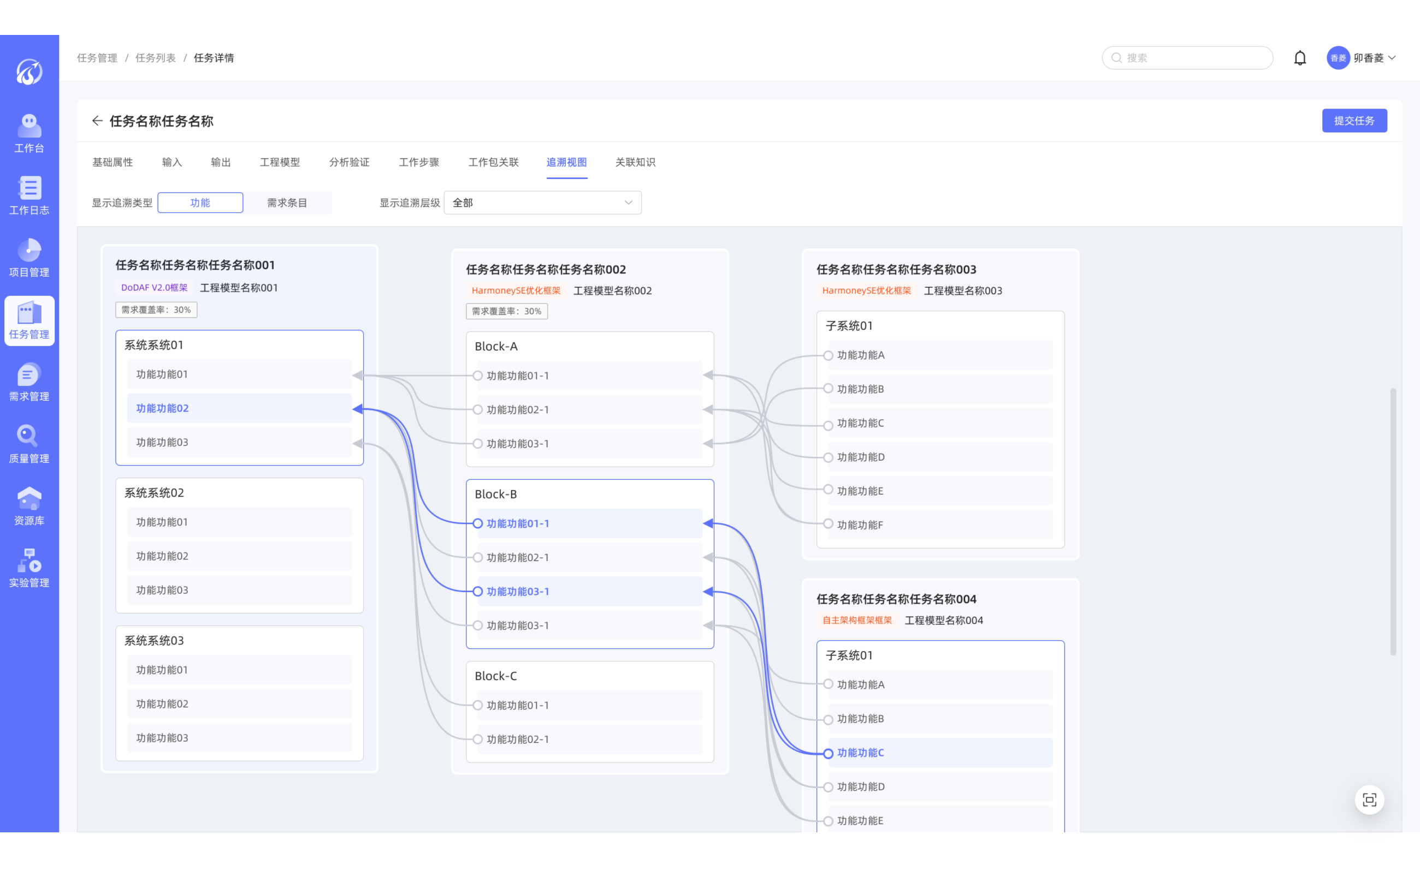Click 需求覆盖率: 30% badge on task 001

156,310
